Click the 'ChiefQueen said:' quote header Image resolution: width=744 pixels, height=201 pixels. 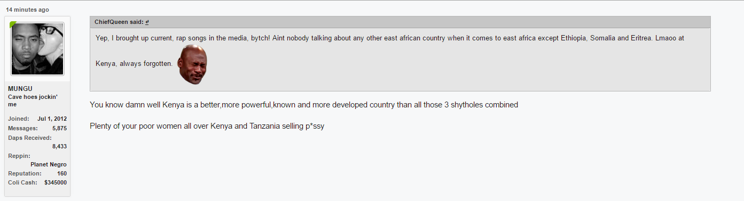(119, 22)
